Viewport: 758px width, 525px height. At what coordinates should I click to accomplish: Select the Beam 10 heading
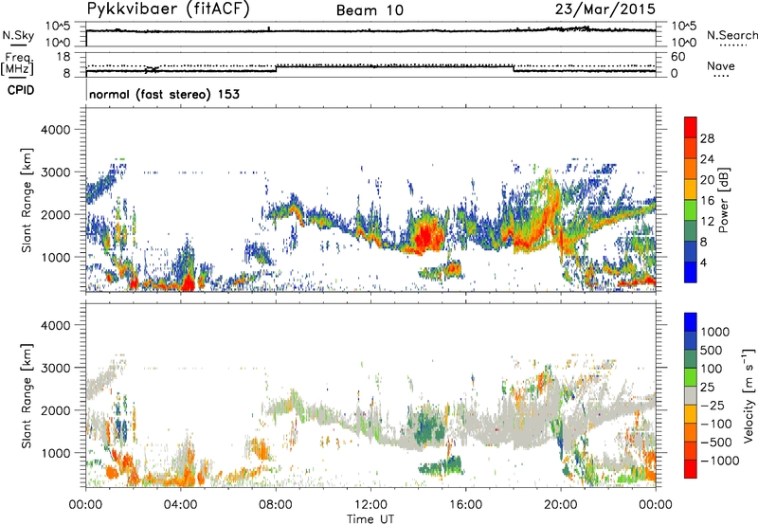[x=370, y=10]
